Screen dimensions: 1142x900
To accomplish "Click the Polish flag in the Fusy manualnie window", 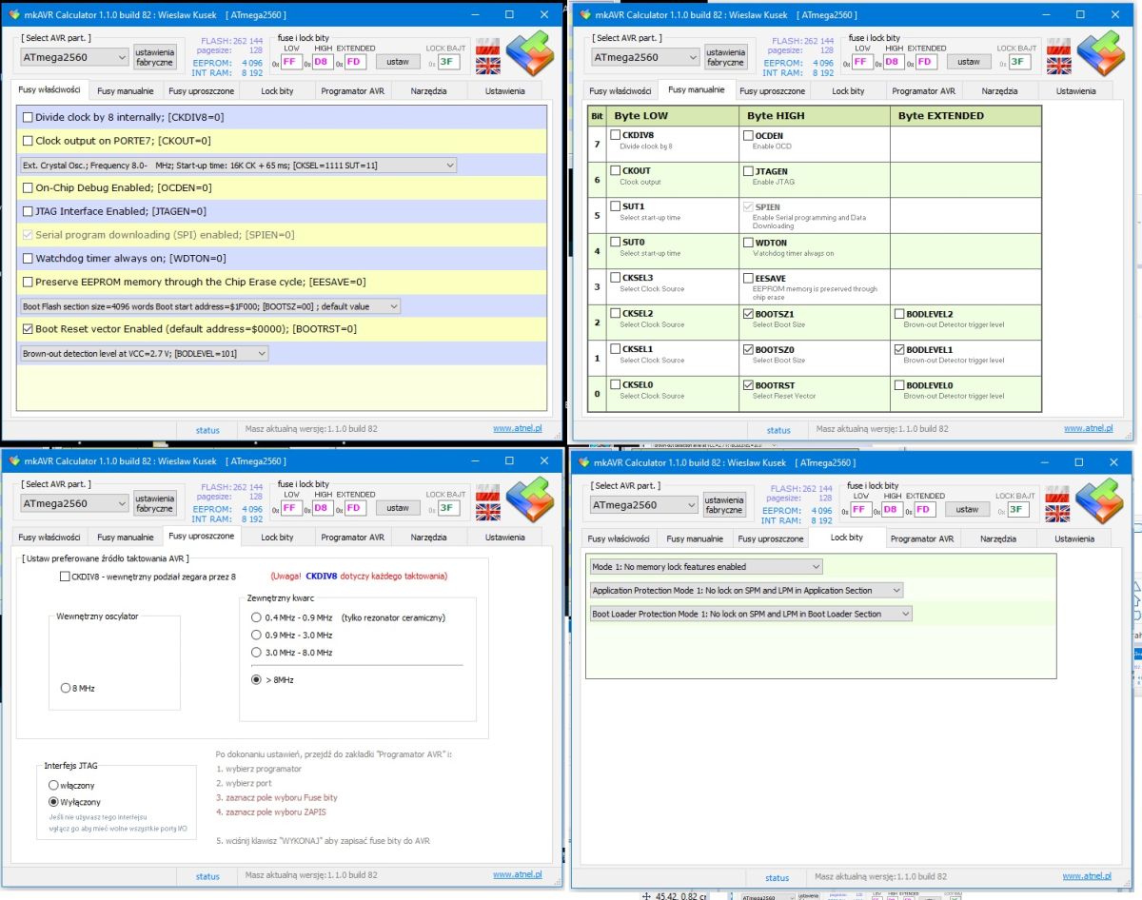I will [x=1058, y=47].
